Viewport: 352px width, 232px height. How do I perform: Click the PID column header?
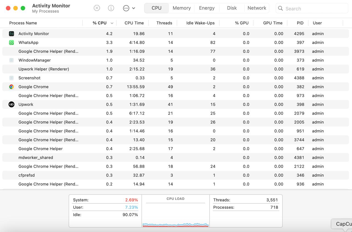point(300,23)
